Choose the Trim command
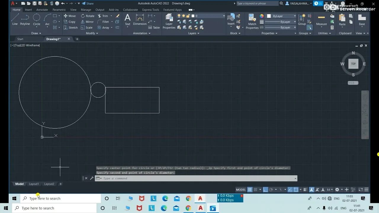379x213 pixels. click(x=103, y=16)
